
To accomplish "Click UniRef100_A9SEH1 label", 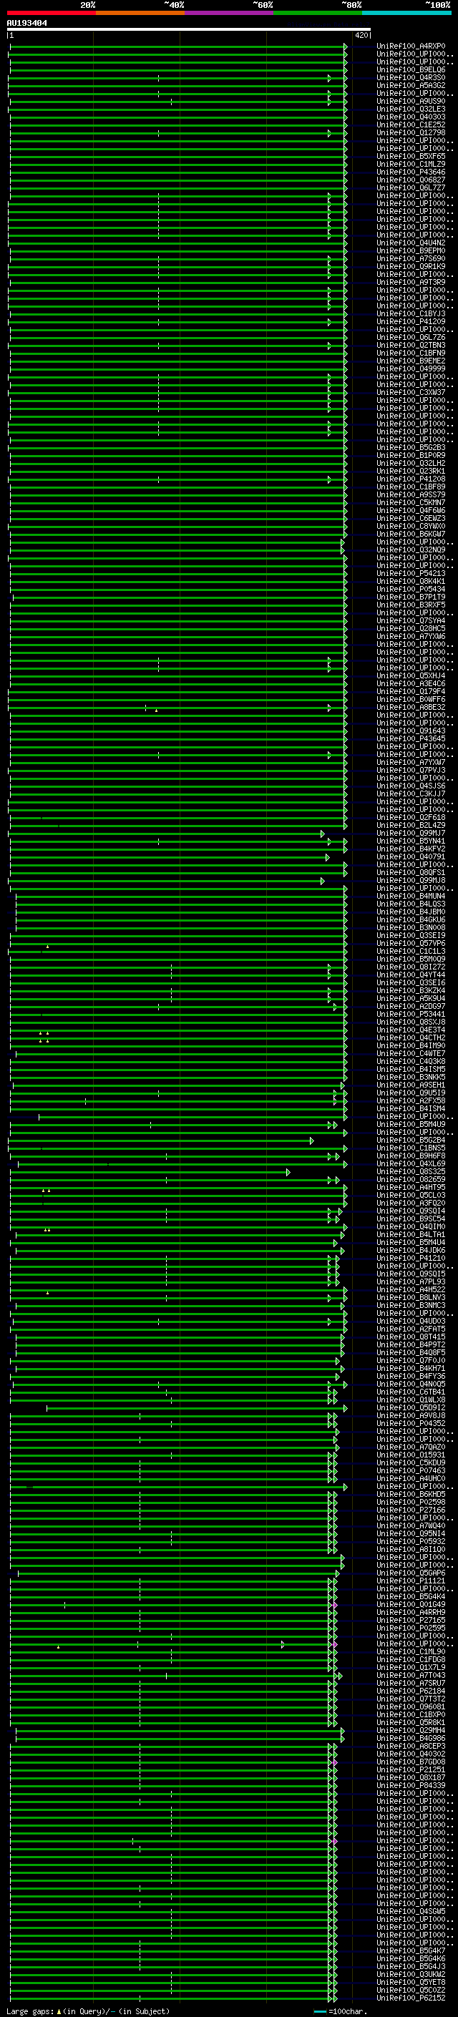I will click(x=411, y=1085).
